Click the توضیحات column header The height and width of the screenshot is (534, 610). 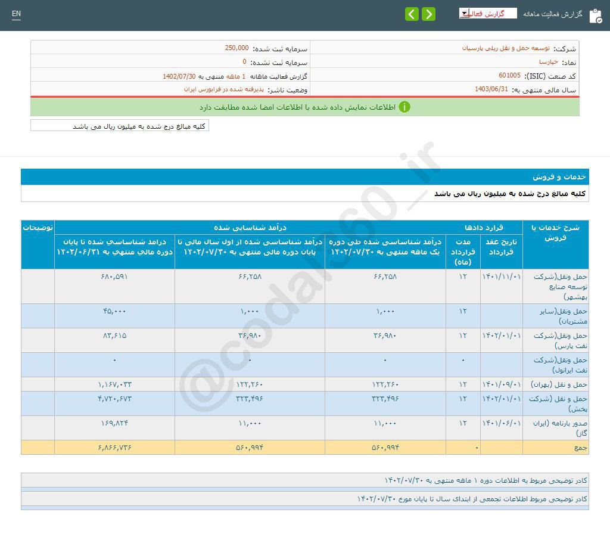38,226
